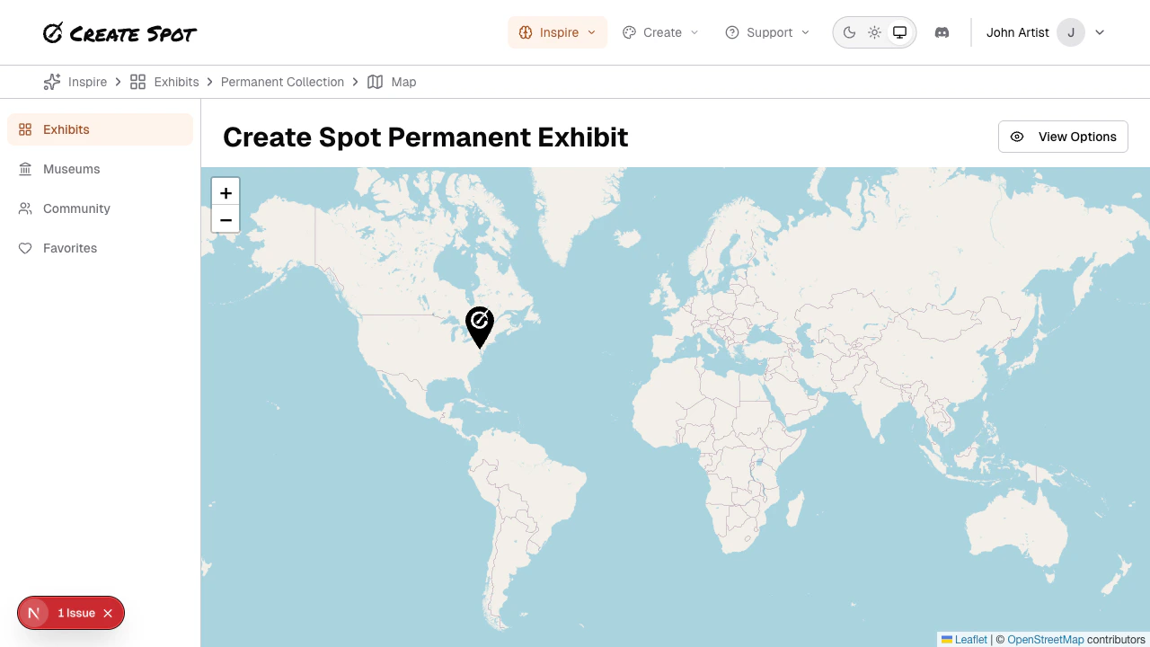Viewport: 1150px width, 647px height.
Task: Open the Inspire menu
Action: [557, 32]
